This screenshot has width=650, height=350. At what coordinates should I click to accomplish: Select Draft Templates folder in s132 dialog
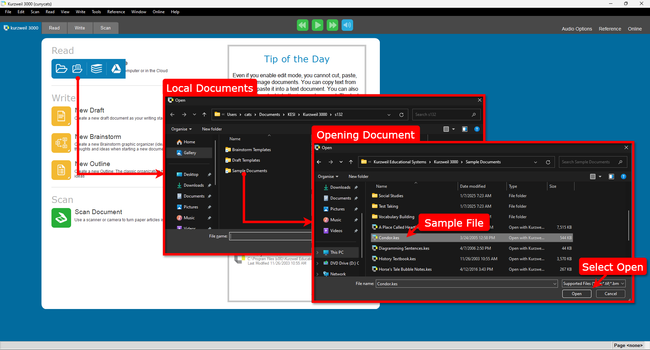click(x=243, y=160)
